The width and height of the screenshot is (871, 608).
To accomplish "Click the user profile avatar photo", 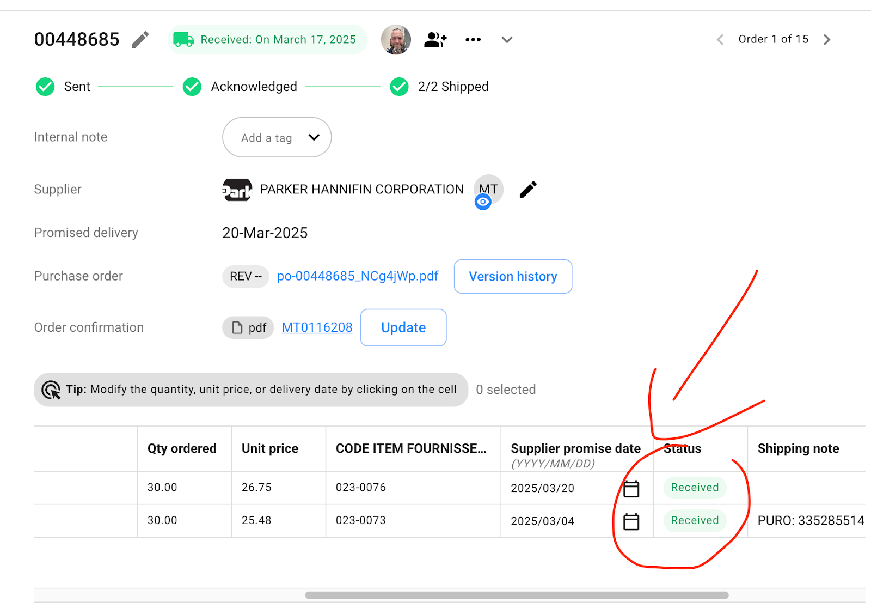I will 396,40.
